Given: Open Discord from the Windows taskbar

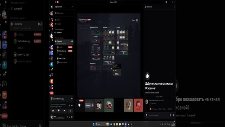Looking at the screenshot, I should (126, 124).
